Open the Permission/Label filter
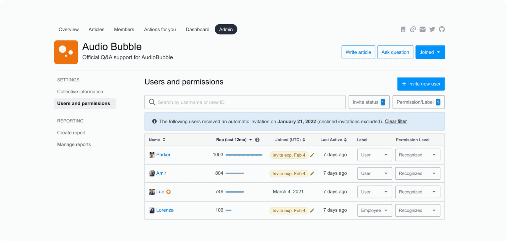 419,102
